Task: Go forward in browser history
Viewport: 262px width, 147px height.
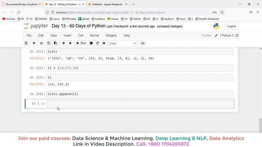Action: [11, 12]
